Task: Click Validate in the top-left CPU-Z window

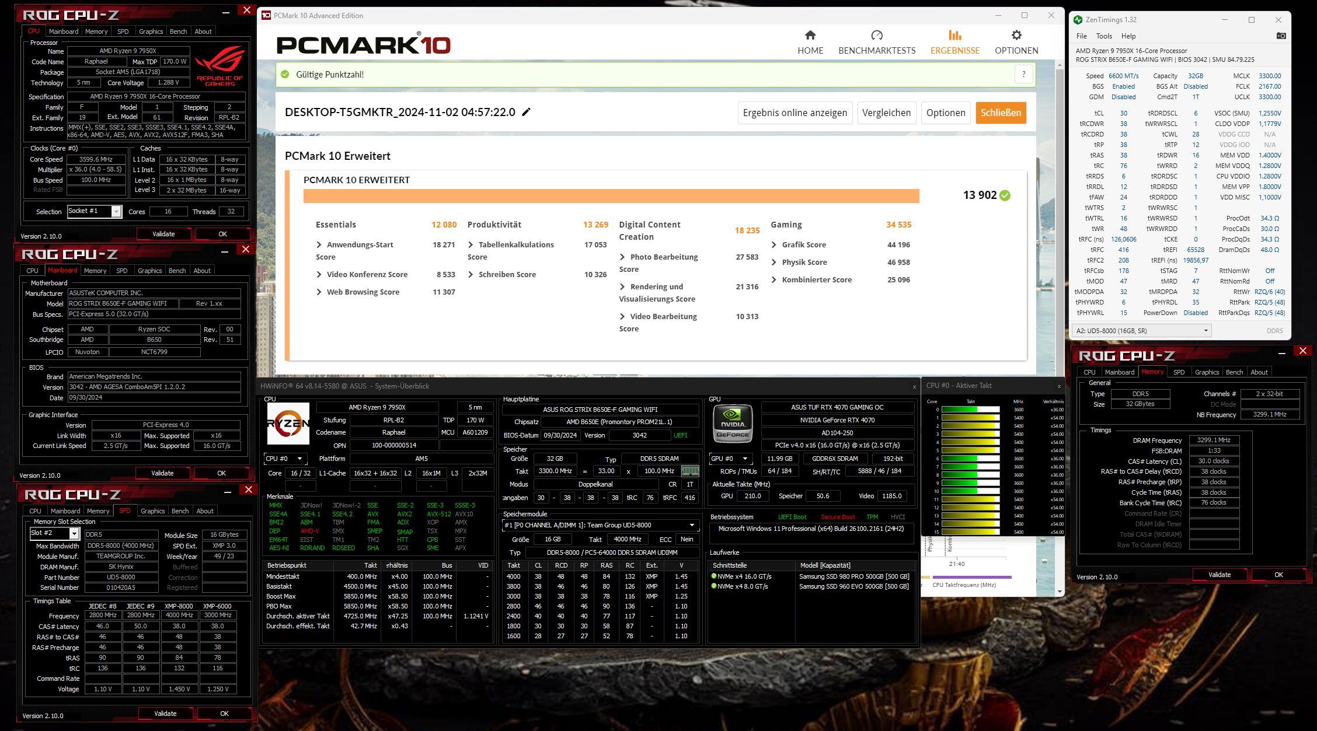Action: click(163, 234)
